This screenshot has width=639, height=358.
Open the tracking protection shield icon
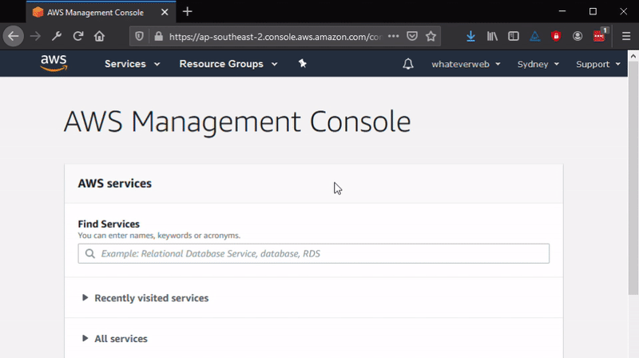pyautogui.click(x=139, y=36)
